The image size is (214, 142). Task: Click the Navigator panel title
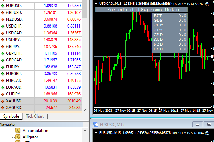(8, 125)
